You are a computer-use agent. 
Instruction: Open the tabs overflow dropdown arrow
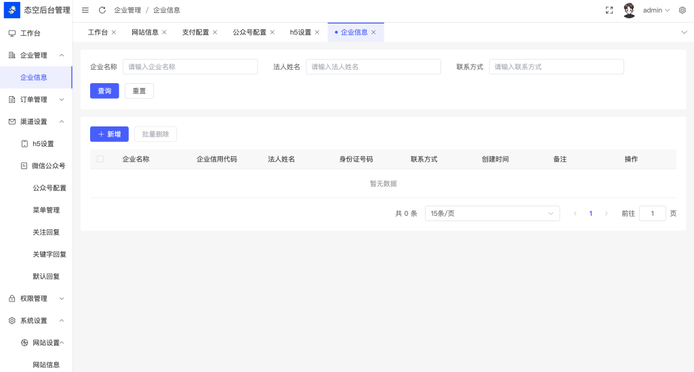[685, 32]
